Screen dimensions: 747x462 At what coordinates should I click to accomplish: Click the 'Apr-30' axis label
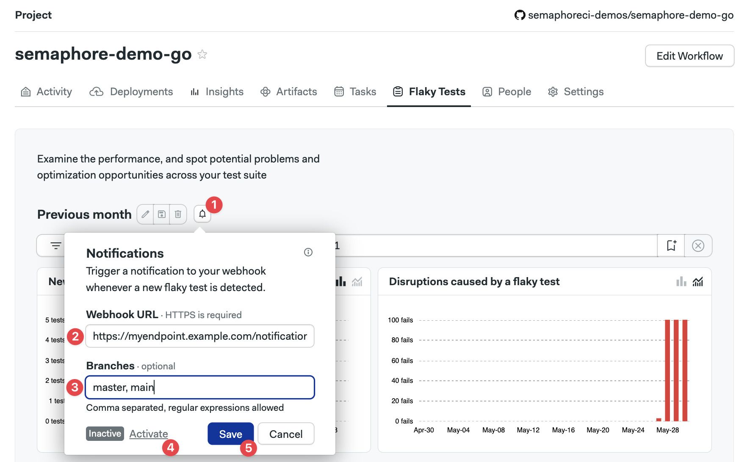pyautogui.click(x=423, y=430)
